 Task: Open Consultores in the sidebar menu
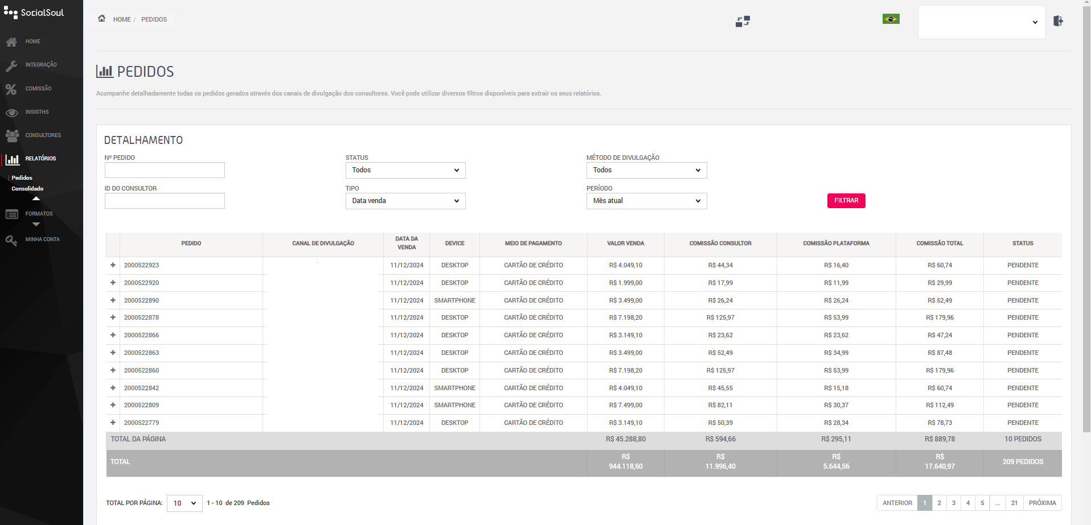[x=43, y=135]
